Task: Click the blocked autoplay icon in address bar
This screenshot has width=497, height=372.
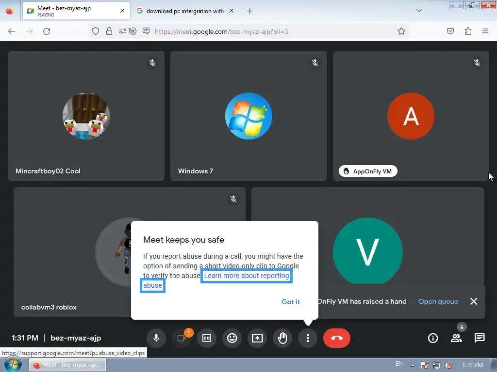Action: (133, 31)
